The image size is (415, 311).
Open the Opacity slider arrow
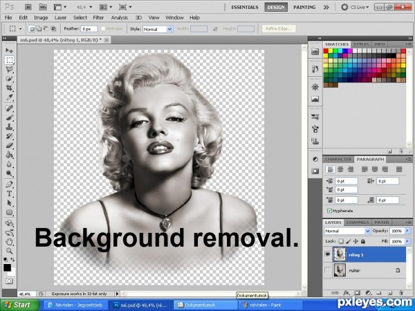pos(407,231)
